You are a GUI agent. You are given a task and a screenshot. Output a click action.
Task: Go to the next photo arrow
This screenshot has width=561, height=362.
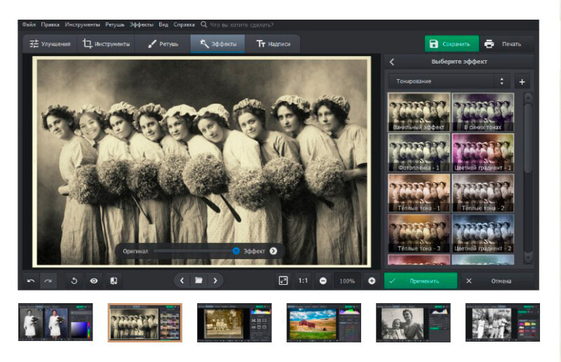pyautogui.click(x=215, y=281)
